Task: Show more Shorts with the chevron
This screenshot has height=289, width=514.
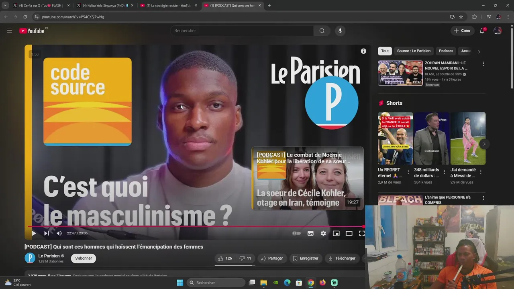Action: click(x=484, y=144)
